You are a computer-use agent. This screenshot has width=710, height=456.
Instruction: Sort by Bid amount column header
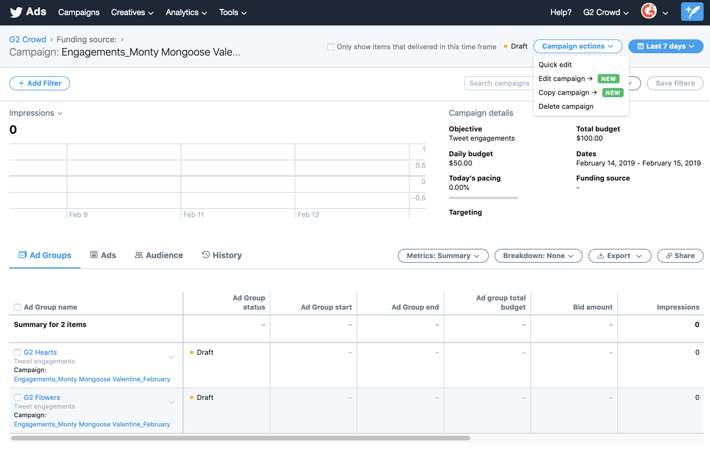(x=593, y=307)
